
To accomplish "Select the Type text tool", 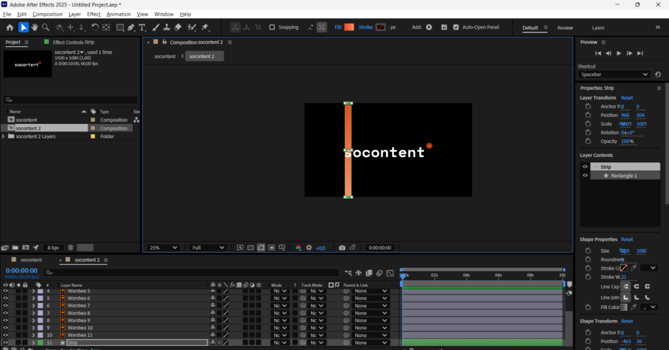I will pos(142,27).
